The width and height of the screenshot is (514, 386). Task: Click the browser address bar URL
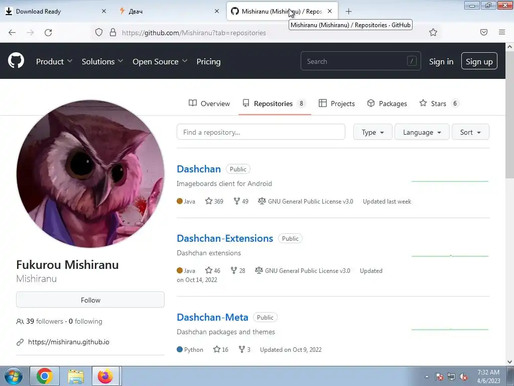[x=194, y=33]
